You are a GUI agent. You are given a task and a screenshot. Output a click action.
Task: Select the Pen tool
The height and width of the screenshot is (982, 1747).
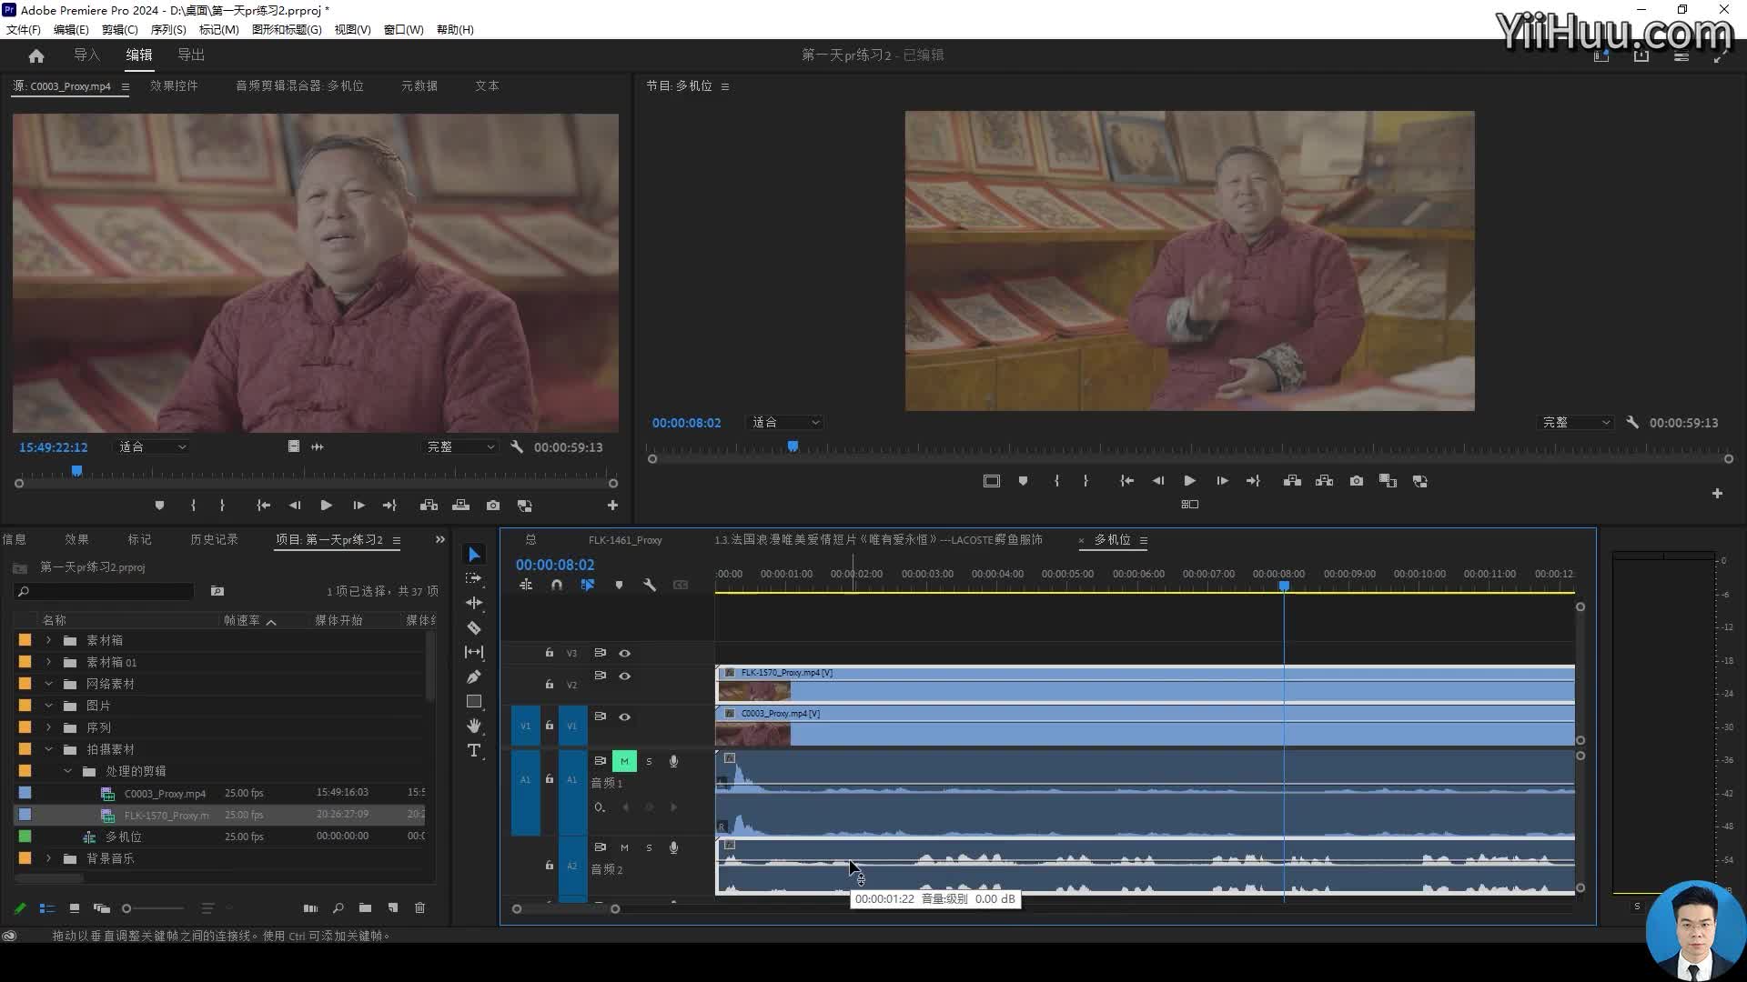[474, 676]
